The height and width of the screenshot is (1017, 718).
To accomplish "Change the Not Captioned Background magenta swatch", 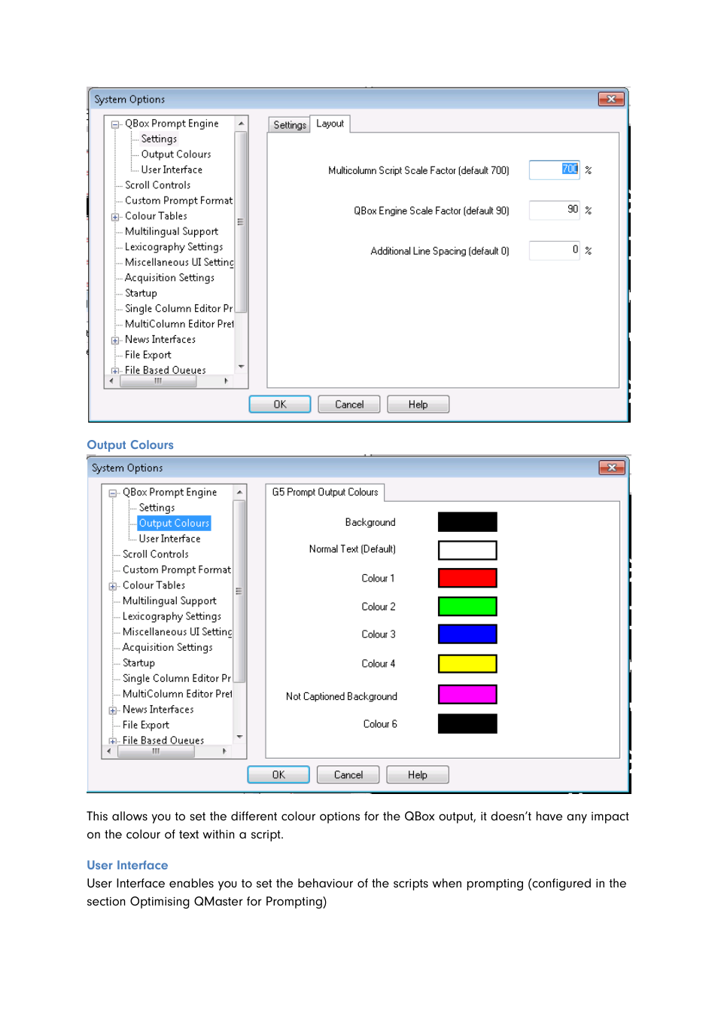I will click(467, 695).
